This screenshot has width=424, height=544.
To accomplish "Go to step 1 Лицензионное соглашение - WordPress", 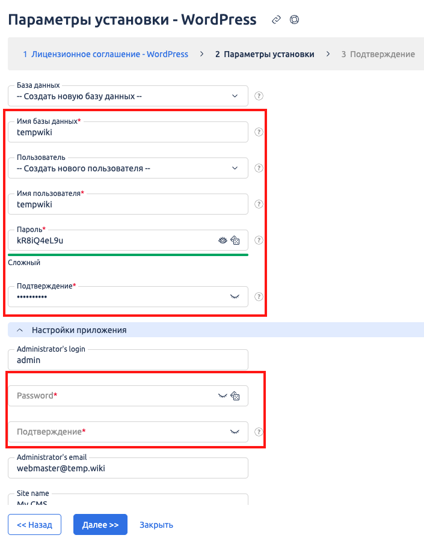I will point(105,54).
